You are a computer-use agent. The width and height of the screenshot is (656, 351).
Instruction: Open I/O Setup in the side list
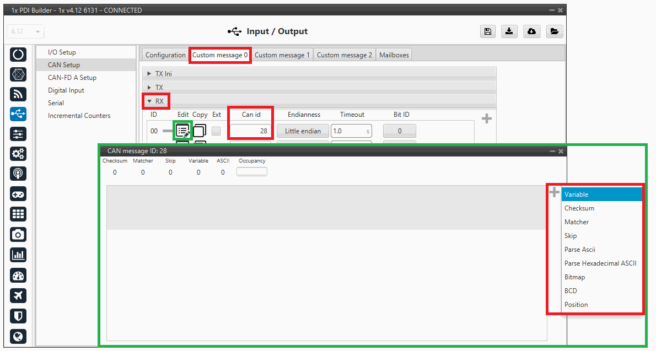[x=86, y=52]
